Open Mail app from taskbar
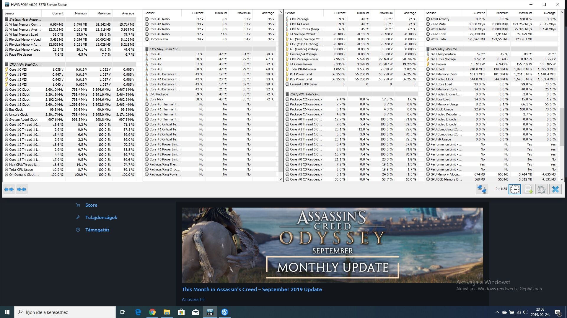This screenshot has width=567, height=318. [x=196, y=312]
